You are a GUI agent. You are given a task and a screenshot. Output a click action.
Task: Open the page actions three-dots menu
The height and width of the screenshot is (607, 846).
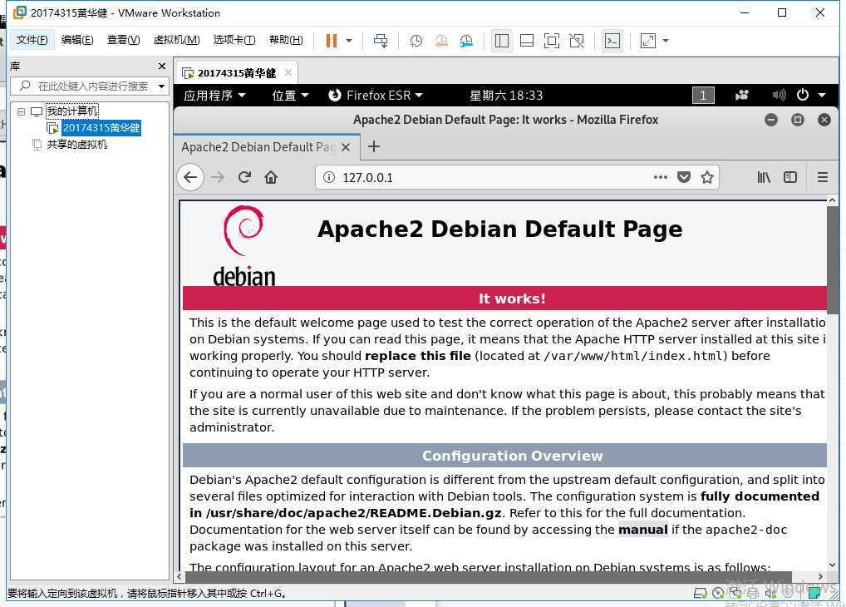(x=661, y=177)
